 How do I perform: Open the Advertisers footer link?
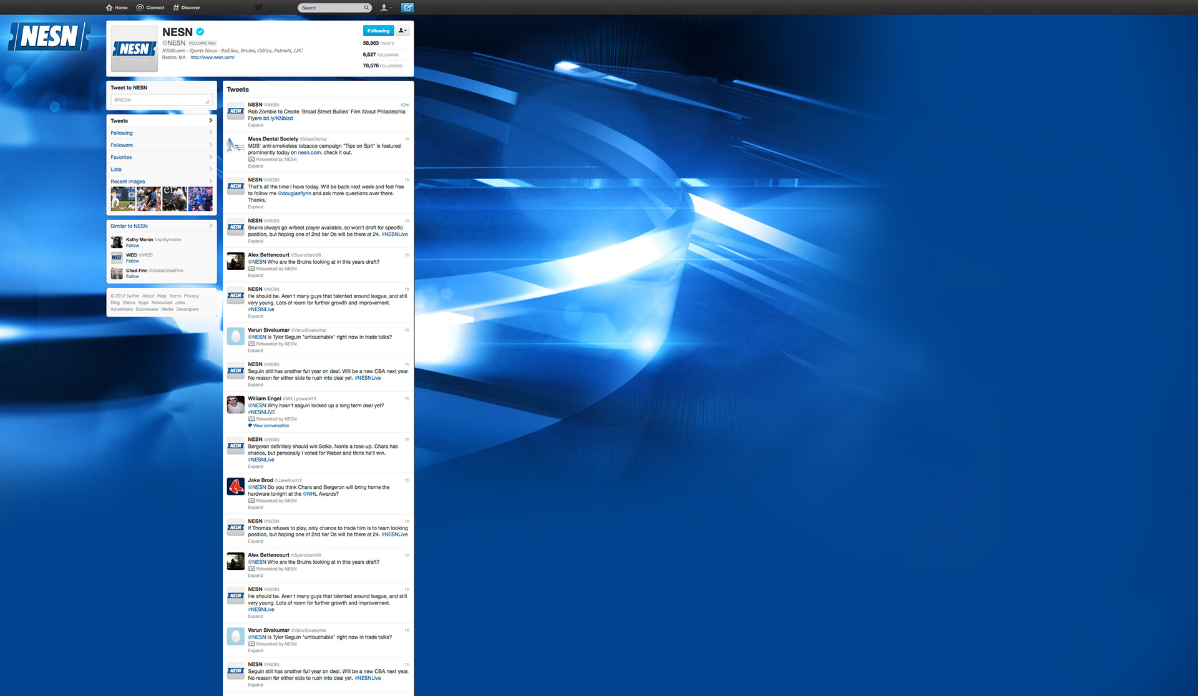[x=122, y=309]
